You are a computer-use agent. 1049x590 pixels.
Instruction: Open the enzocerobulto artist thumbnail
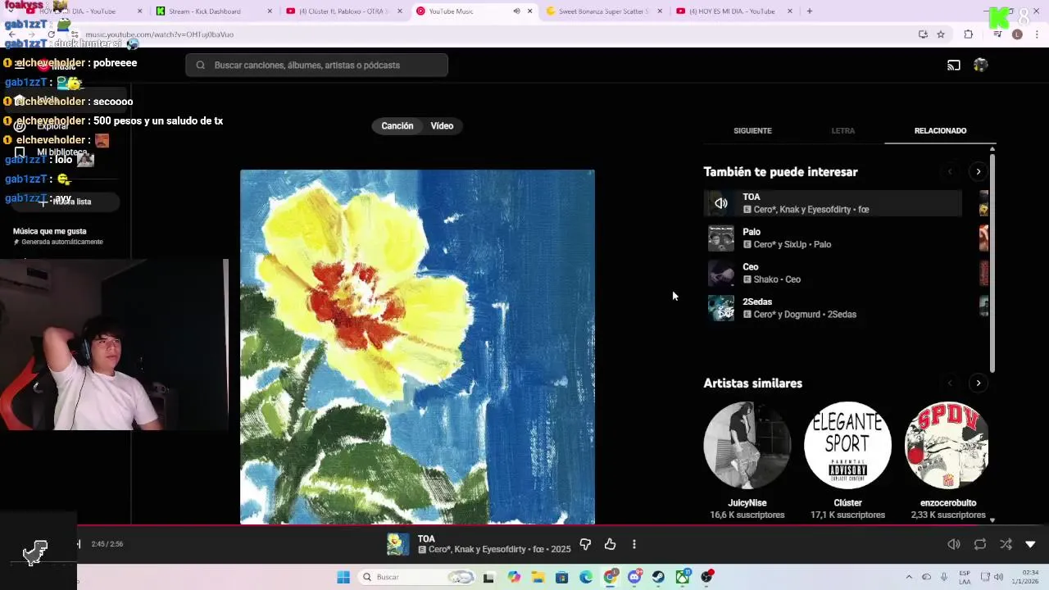[947, 445]
